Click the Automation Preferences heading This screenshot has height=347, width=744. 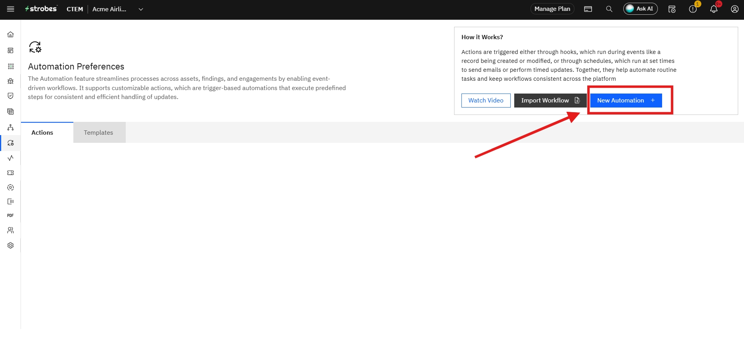(76, 66)
